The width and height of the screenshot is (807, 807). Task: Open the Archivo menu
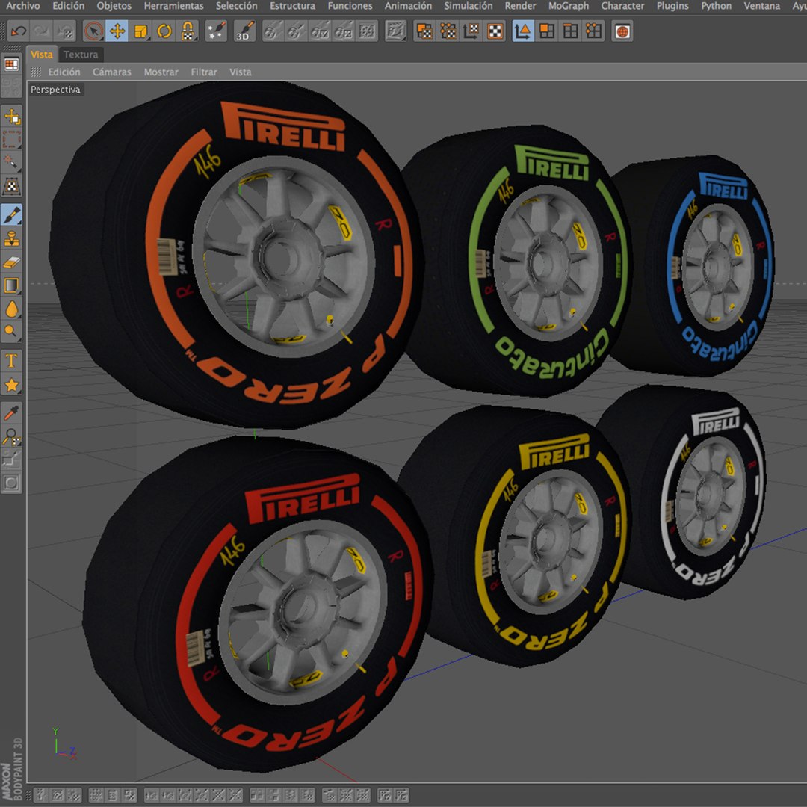23,6
